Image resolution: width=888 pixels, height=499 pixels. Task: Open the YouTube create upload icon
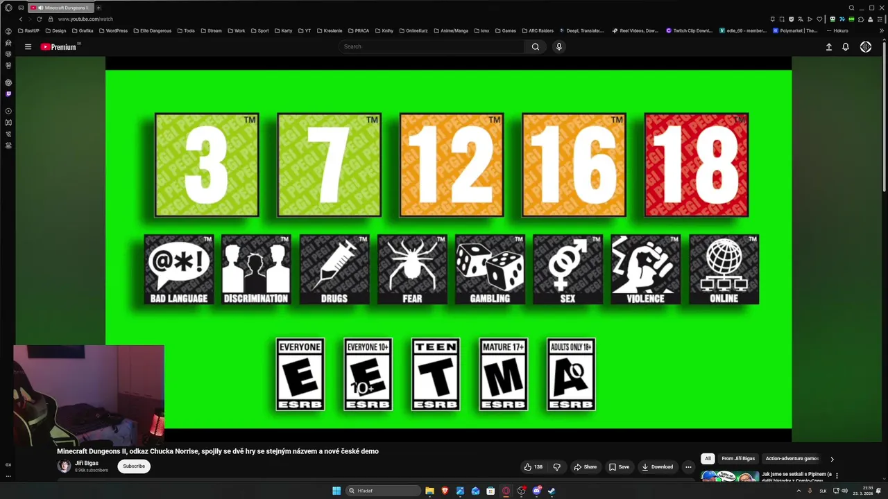coord(828,47)
